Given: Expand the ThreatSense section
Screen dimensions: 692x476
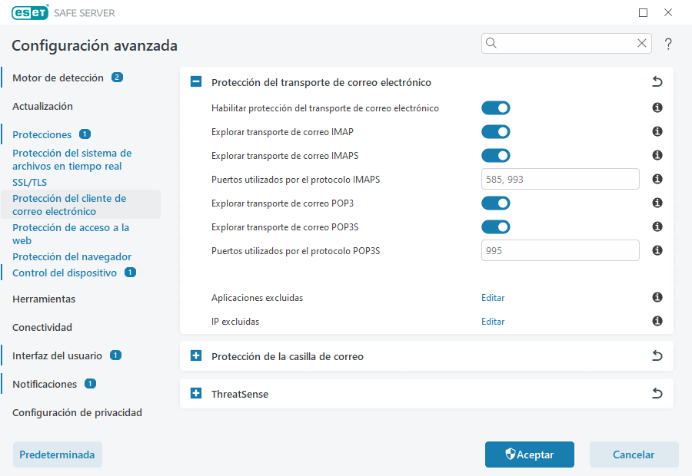Looking at the screenshot, I should pyautogui.click(x=195, y=392).
